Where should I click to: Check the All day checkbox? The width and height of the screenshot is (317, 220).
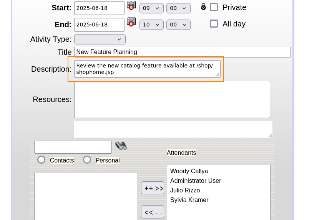click(x=214, y=24)
